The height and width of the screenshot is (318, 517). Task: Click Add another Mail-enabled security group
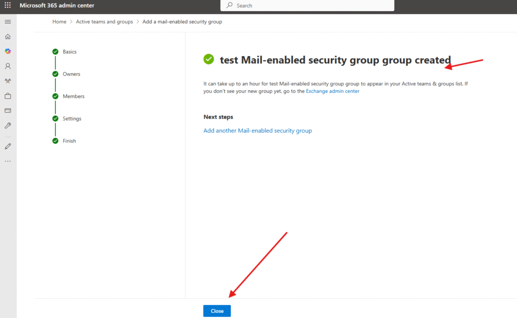pos(257,131)
